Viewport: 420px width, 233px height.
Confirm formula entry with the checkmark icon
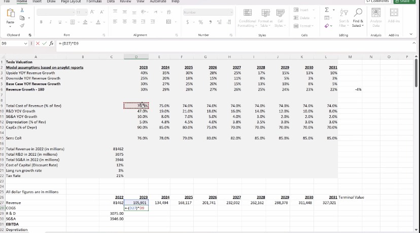44,43
